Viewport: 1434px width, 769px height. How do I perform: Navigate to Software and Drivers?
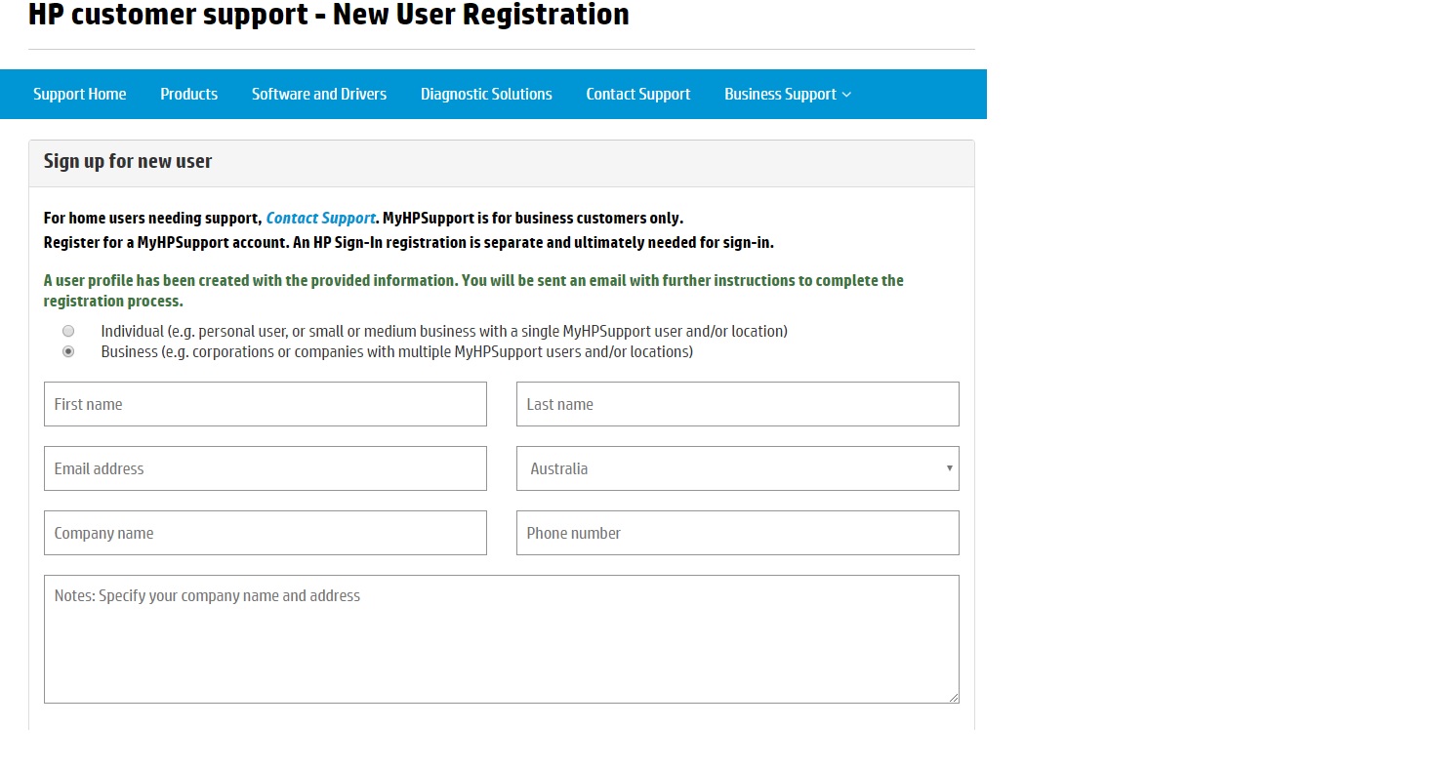click(x=319, y=94)
